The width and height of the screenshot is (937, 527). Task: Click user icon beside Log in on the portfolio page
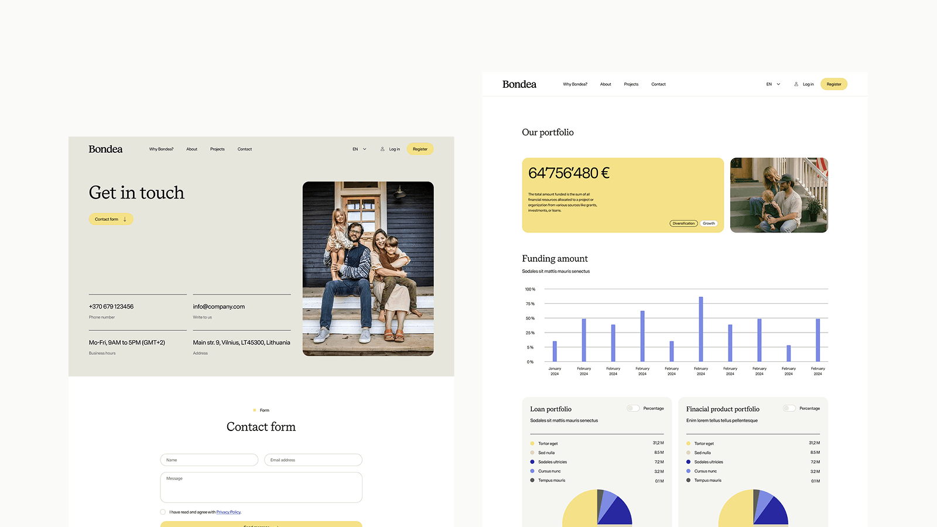click(x=796, y=84)
